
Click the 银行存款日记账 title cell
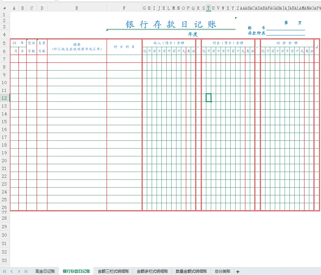(x=171, y=24)
